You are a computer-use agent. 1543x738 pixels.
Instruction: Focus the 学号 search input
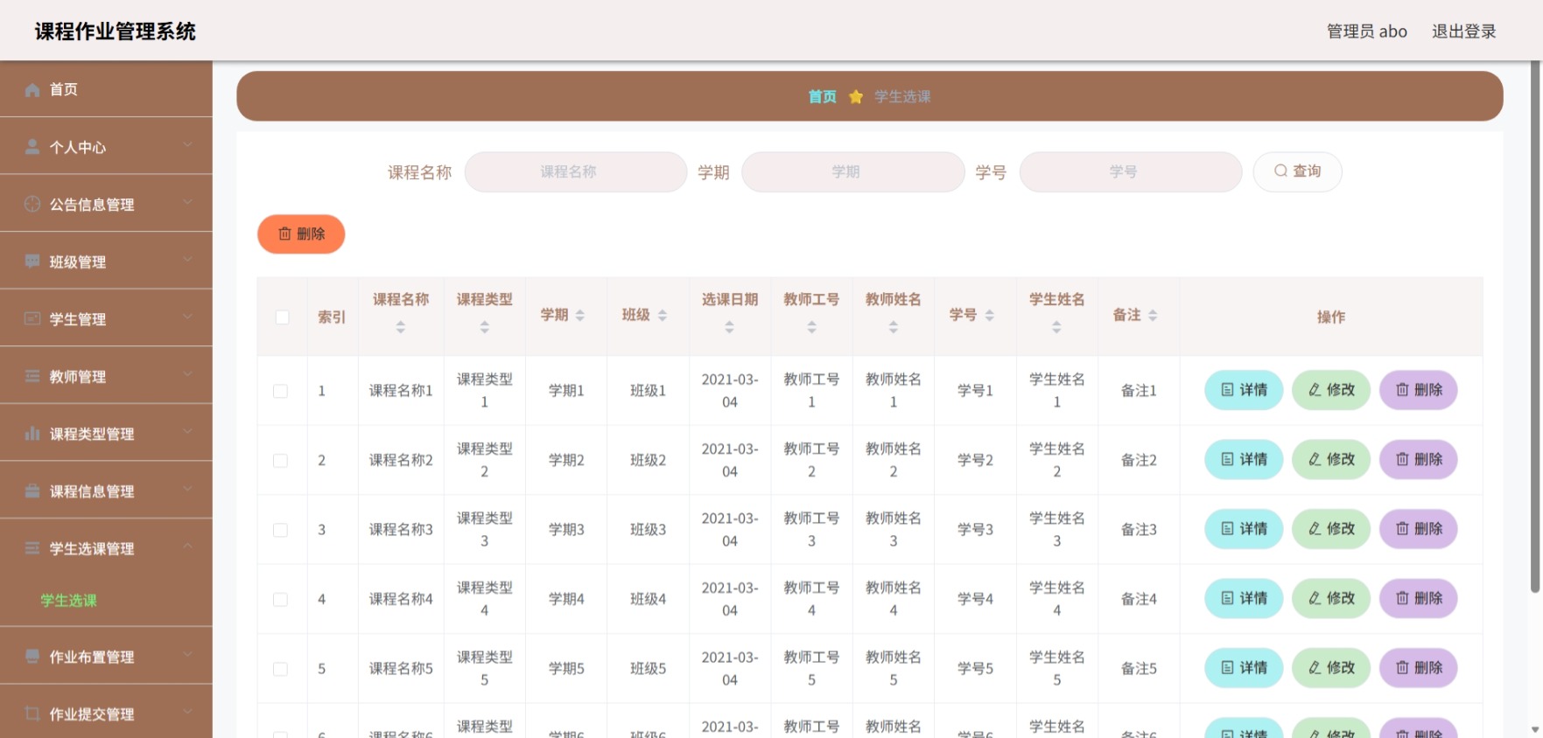[x=1131, y=171]
